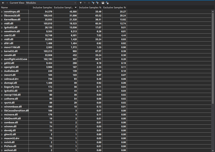The height and width of the screenshot is (152, 215).
Task: Expand the user32.dll row
Action: coord(2,36)
